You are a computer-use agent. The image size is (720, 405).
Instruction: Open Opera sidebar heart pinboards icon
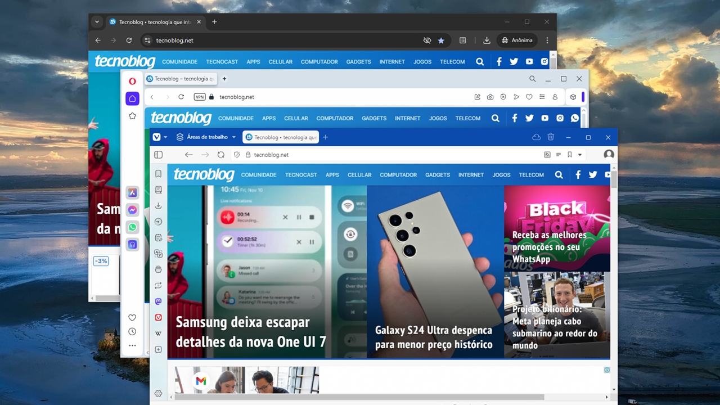tap(132, 318)
